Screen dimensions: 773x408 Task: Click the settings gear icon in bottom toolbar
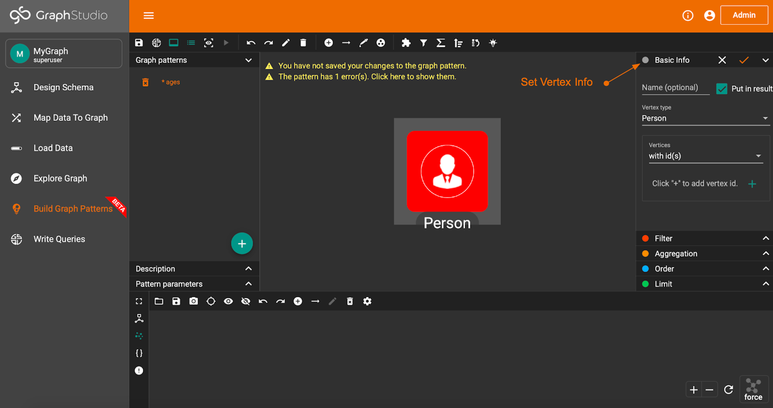[x=367, y=301]
